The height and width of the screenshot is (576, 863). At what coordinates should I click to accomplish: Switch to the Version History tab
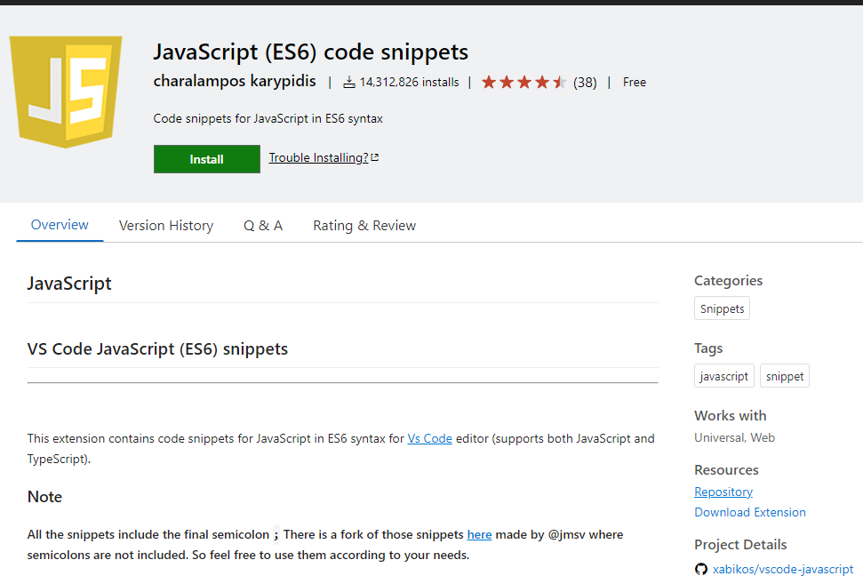166,226
